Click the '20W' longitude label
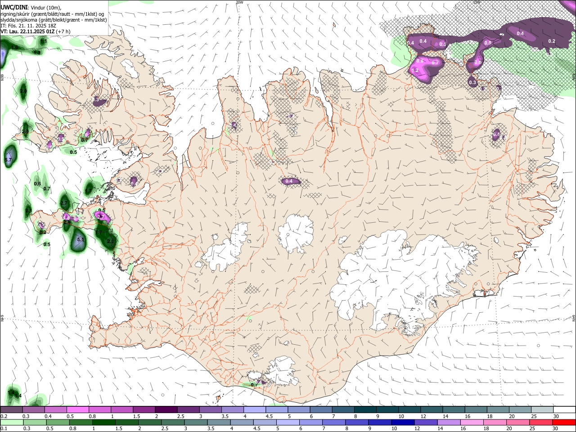The height and width of the screenshot is (432, 576). [239, 2]
